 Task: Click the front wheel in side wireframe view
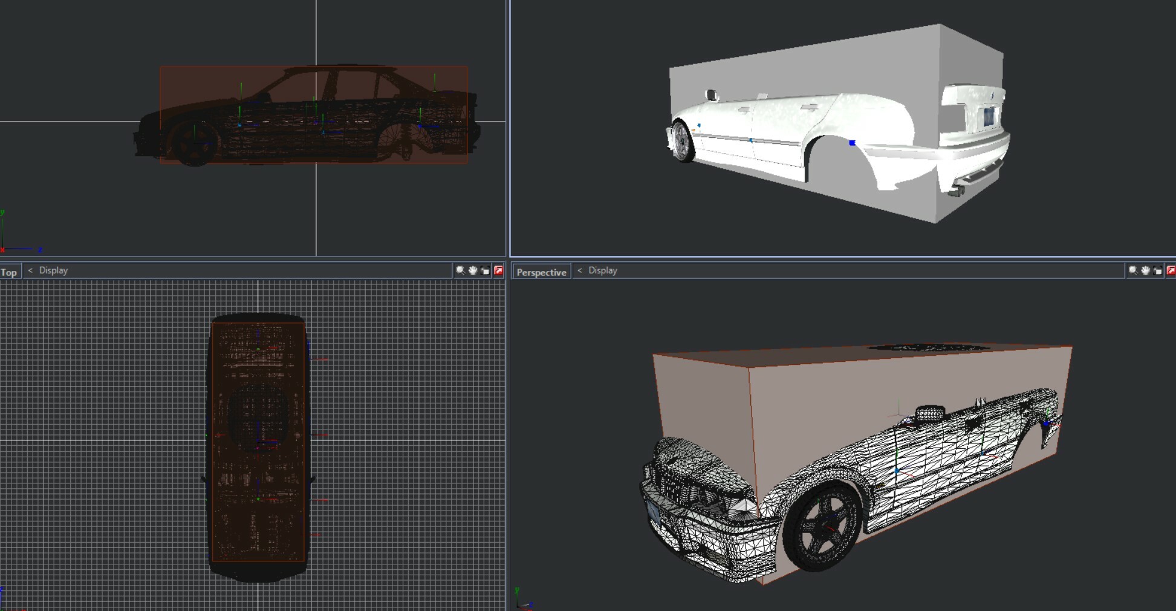[x=195, y=144]
